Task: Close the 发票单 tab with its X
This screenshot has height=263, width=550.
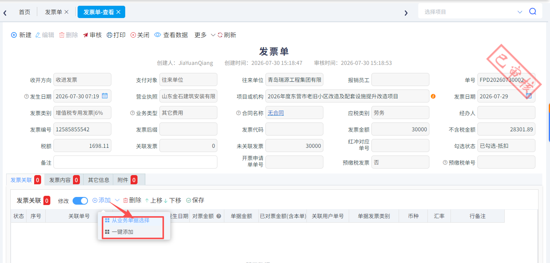Action: click(x=66, y=12)
